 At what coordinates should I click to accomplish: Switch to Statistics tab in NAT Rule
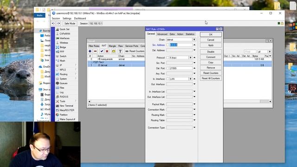click(190, 34)
